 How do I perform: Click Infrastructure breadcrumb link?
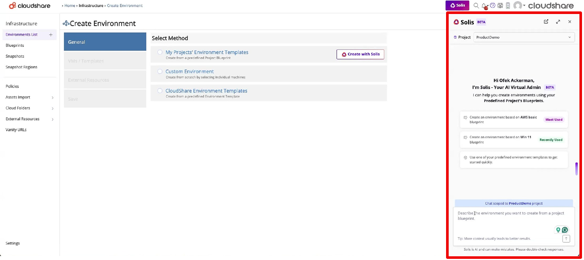click(91, 6)
